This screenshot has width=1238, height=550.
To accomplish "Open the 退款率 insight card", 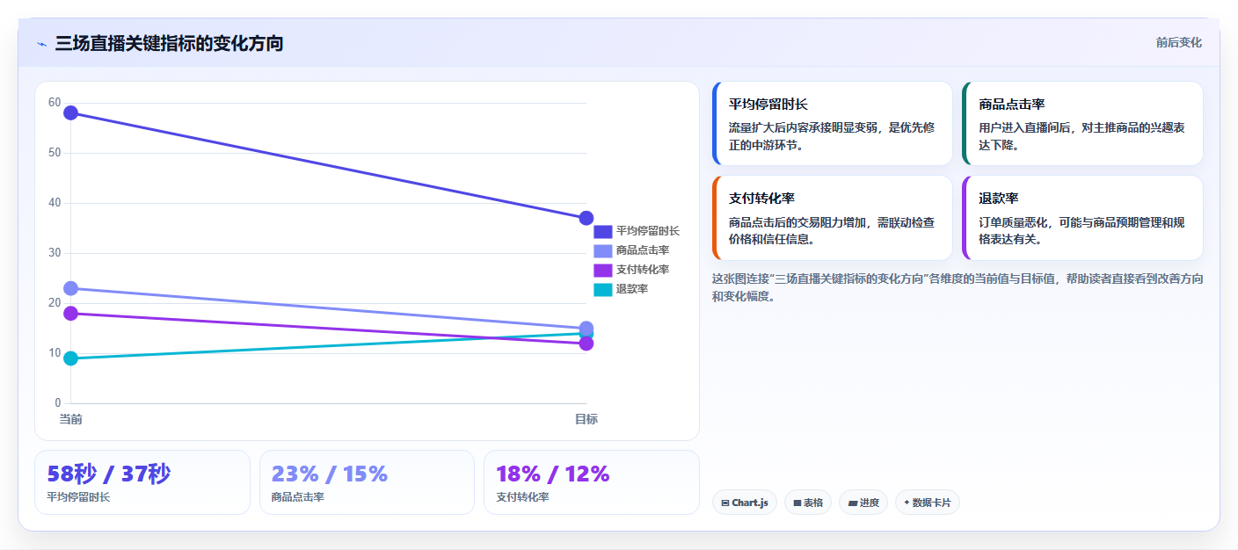I will (x=1082, y=218).
